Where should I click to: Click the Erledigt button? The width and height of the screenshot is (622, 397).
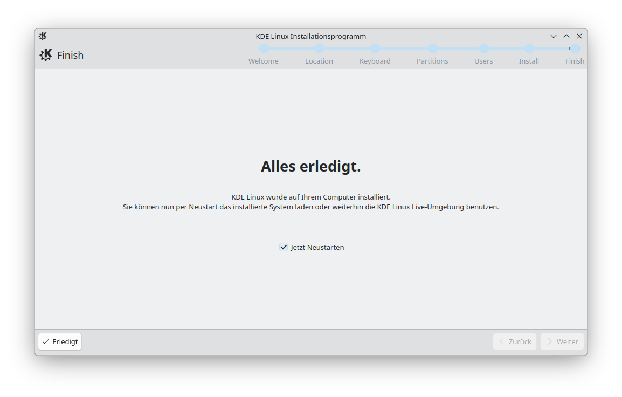point(60,342)
